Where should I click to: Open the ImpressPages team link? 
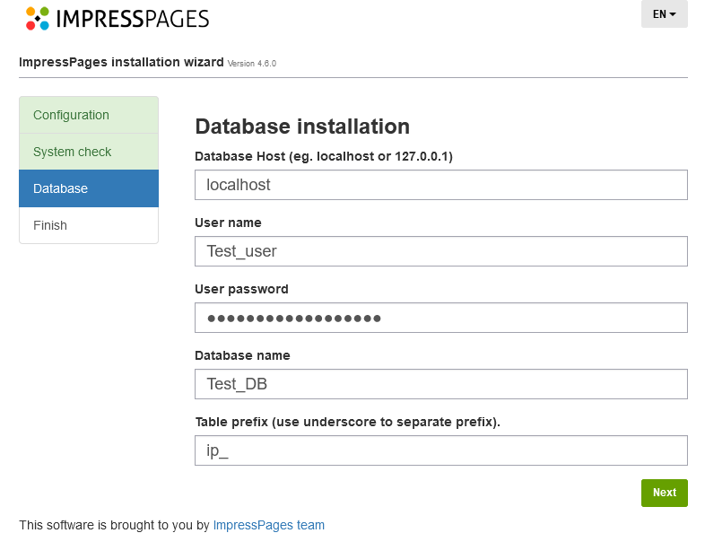268,525
